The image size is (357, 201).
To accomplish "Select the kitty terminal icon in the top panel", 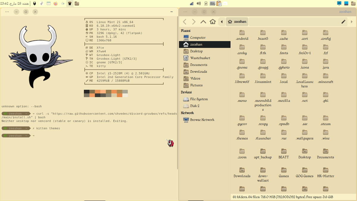I will pos(70,4).
